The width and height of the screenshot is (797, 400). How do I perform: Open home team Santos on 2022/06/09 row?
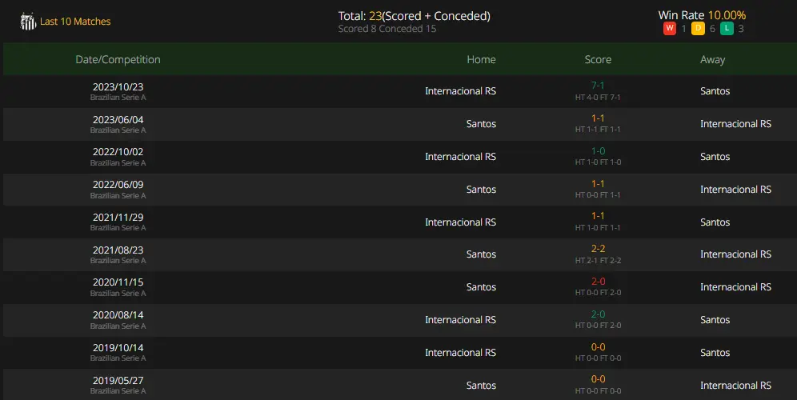point(482,189)
